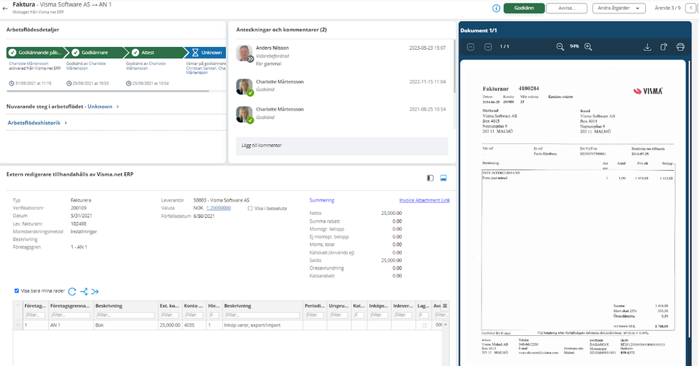The image size is (699, 366).
Task: Click the workflow steps horizontal scrollbar
Action: (108, 91)
